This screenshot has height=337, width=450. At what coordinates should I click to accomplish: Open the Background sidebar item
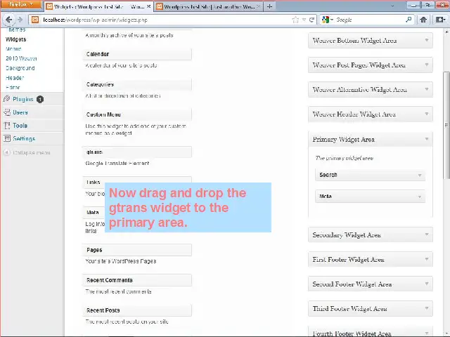(x=20, y=68)
